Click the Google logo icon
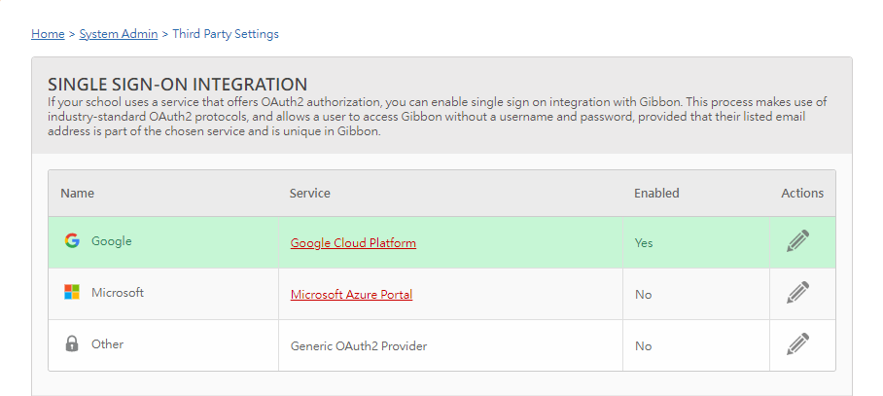Viewport: 883px width, 396px height. coord(72,241)
